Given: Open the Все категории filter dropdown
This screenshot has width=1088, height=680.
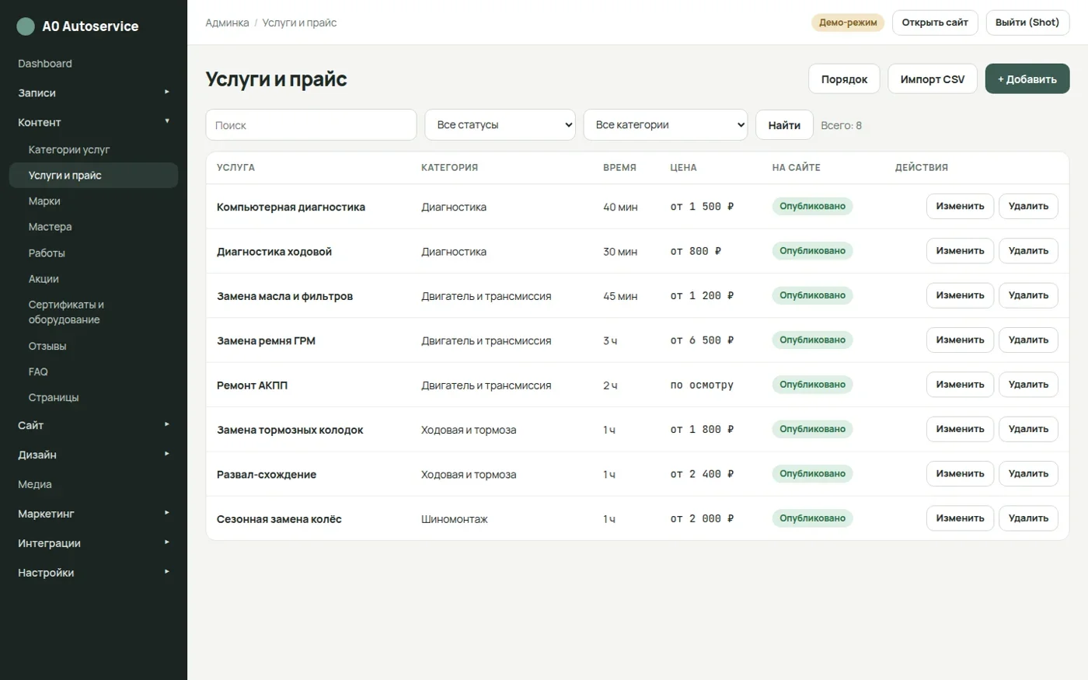Looking at the screenshot, I should 665,125.
